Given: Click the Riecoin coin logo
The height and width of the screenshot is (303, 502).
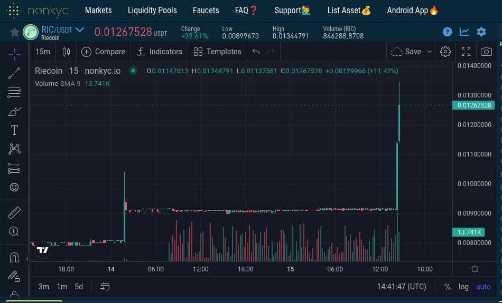Looking at the screenshot, I should [x=31, y=32].
